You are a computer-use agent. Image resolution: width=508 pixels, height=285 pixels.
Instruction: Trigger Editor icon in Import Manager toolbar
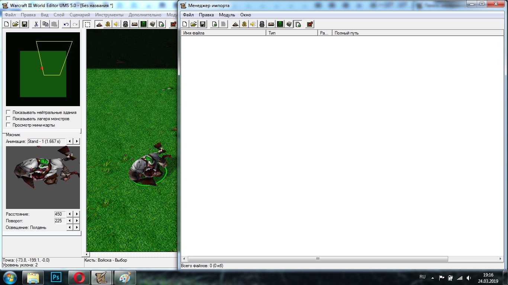click(x=244, y=24)
